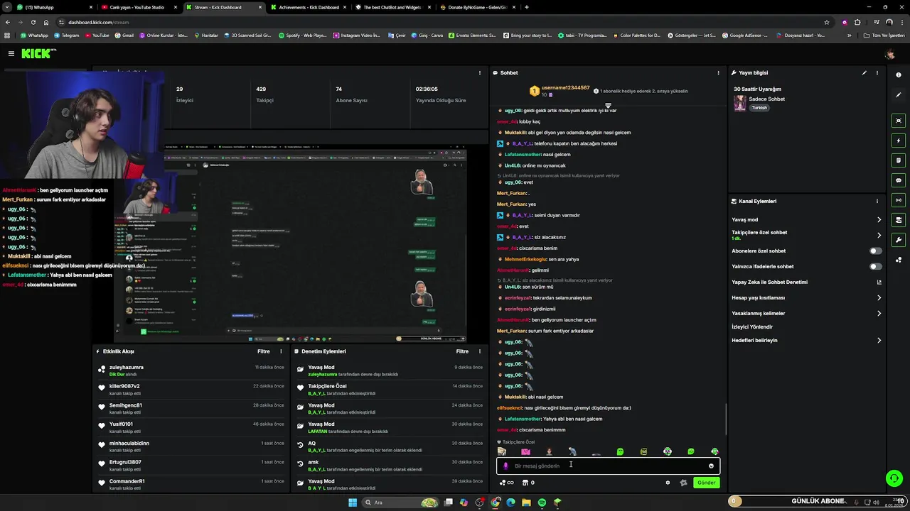Select the green ghost emote in the emote row

pyautogui.click(x=620, y=451)
